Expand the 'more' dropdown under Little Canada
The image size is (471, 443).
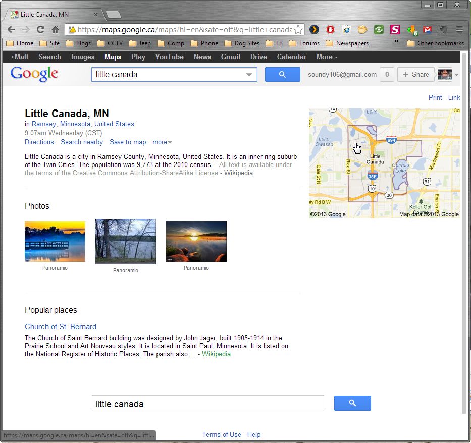pos(162,142)
